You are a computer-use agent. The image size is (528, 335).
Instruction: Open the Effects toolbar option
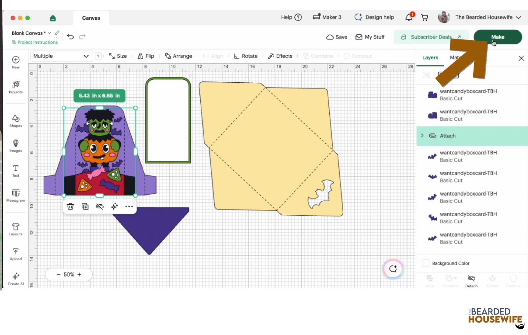(x=280, y=56)
